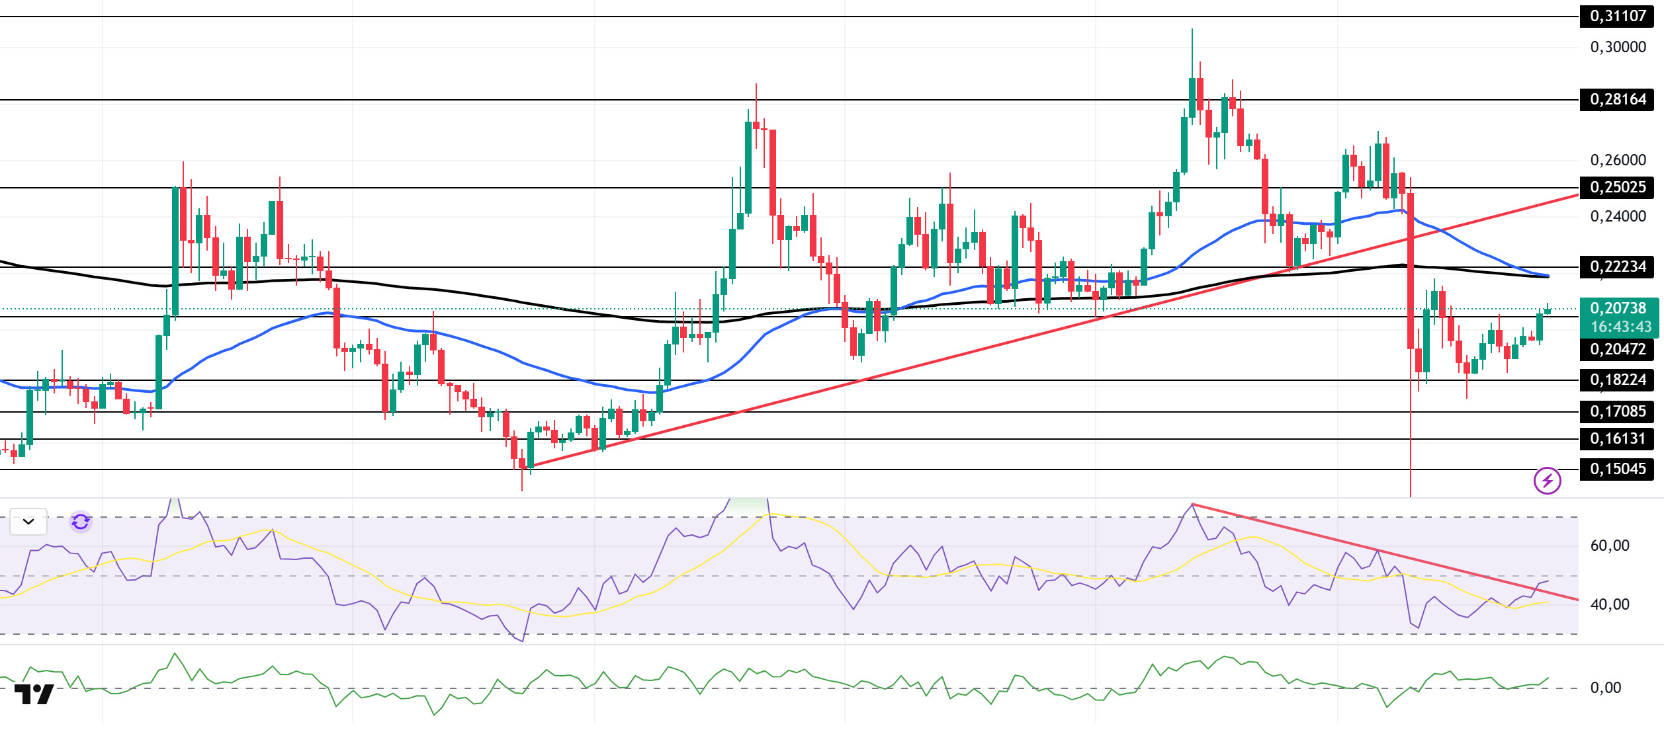The width and height of the screenshot is (1664, 732).
Task: Click the 16:43:43 countdown timer
Action: click(1620, 327)
